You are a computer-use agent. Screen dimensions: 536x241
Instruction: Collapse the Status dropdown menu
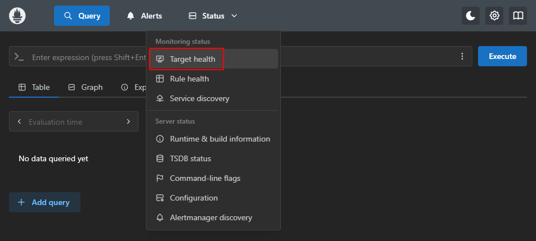(212, 16)
